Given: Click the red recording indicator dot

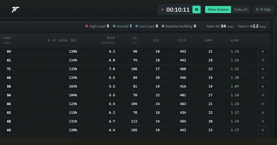Looking at the screenshot, I should 162,10.
